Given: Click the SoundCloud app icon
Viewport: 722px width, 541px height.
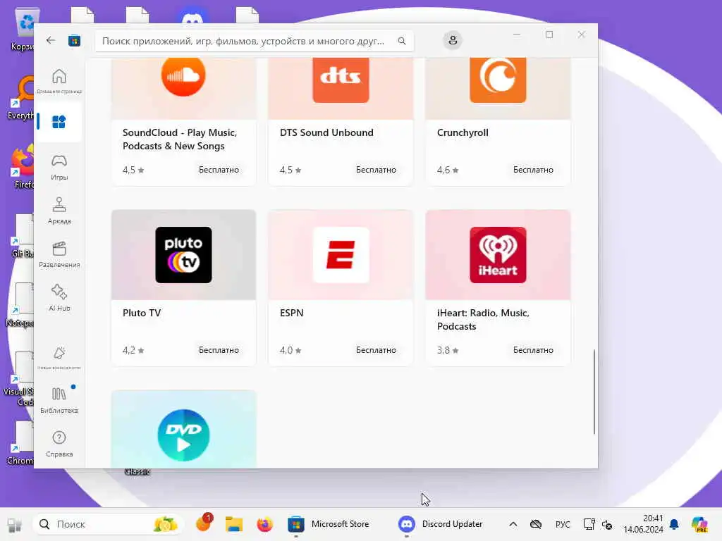Looking at the screenshot, I should point(183,75).
